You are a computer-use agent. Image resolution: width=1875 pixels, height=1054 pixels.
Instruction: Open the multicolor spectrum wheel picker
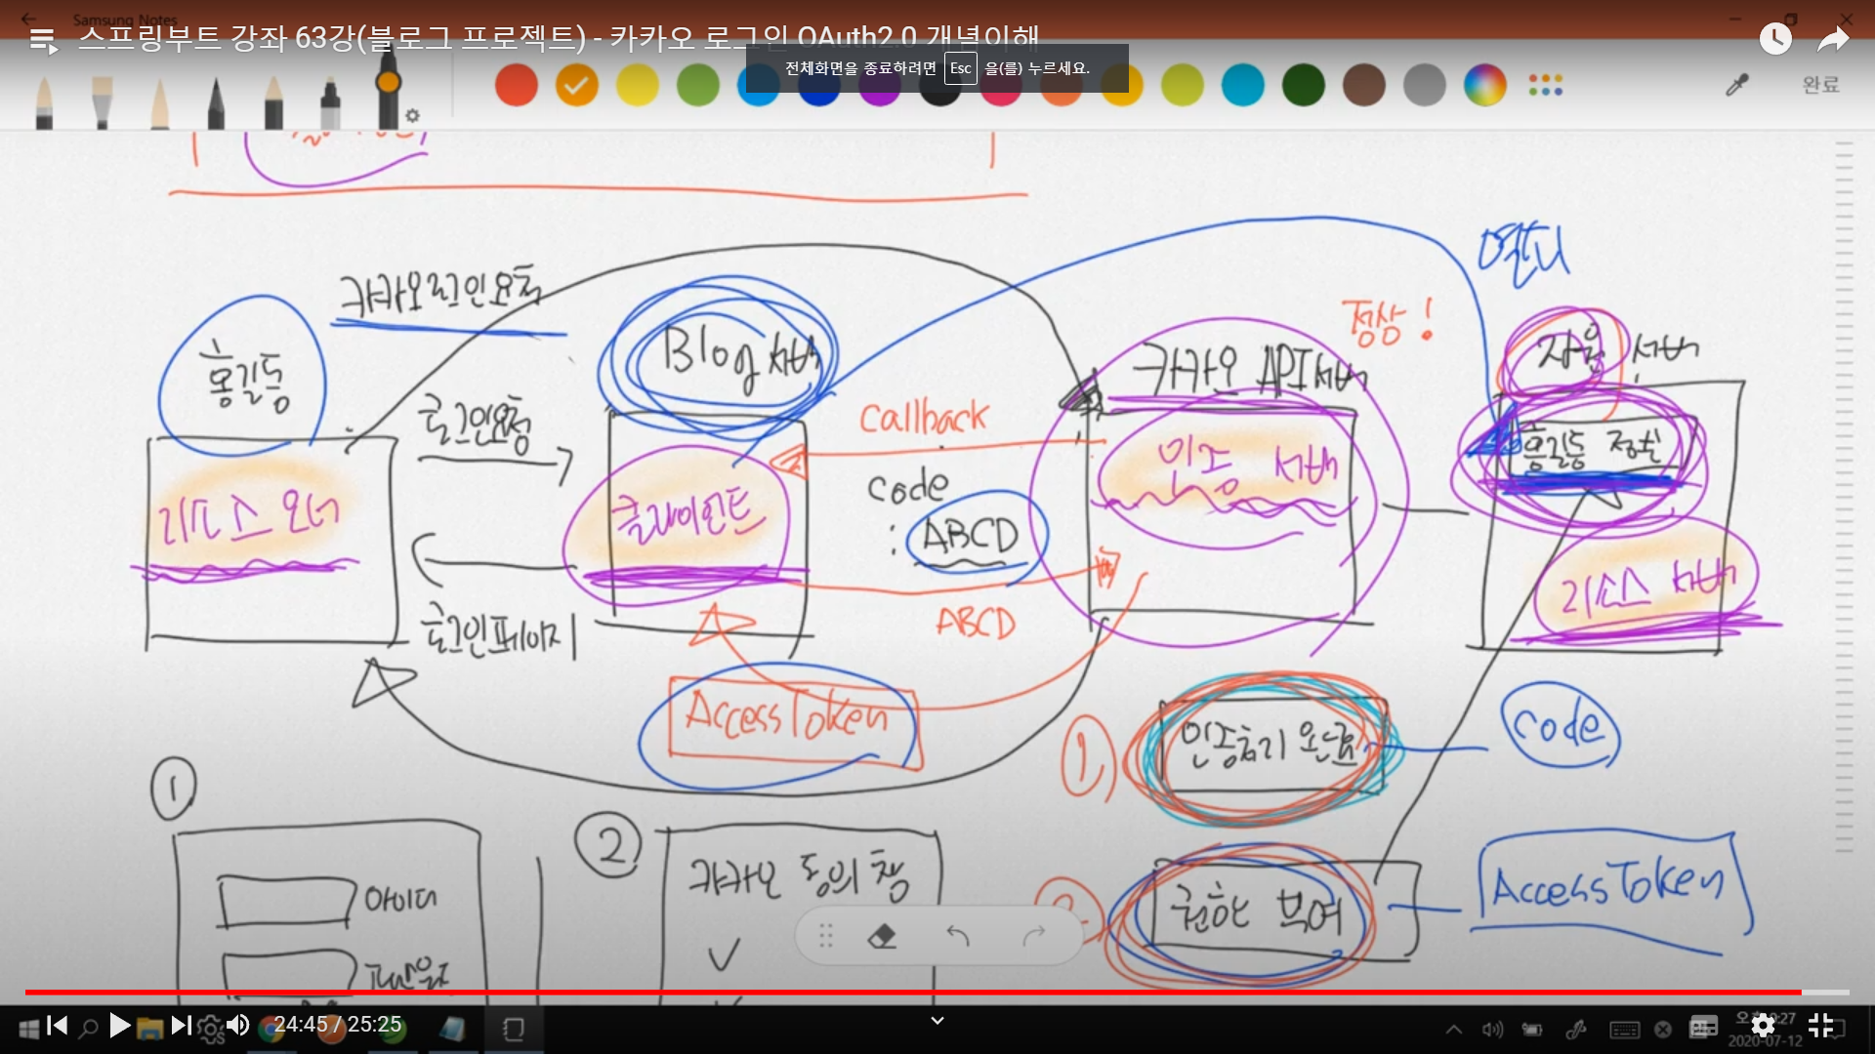click(x=1484, y=86)
